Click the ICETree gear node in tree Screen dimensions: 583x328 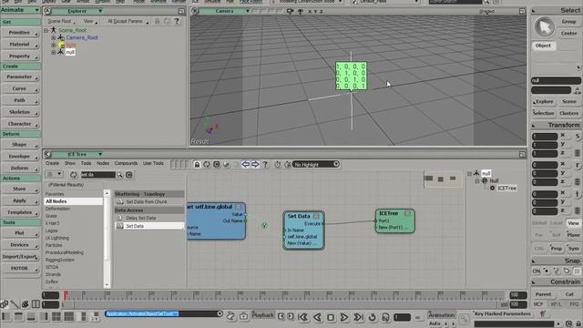pos(492,189)
